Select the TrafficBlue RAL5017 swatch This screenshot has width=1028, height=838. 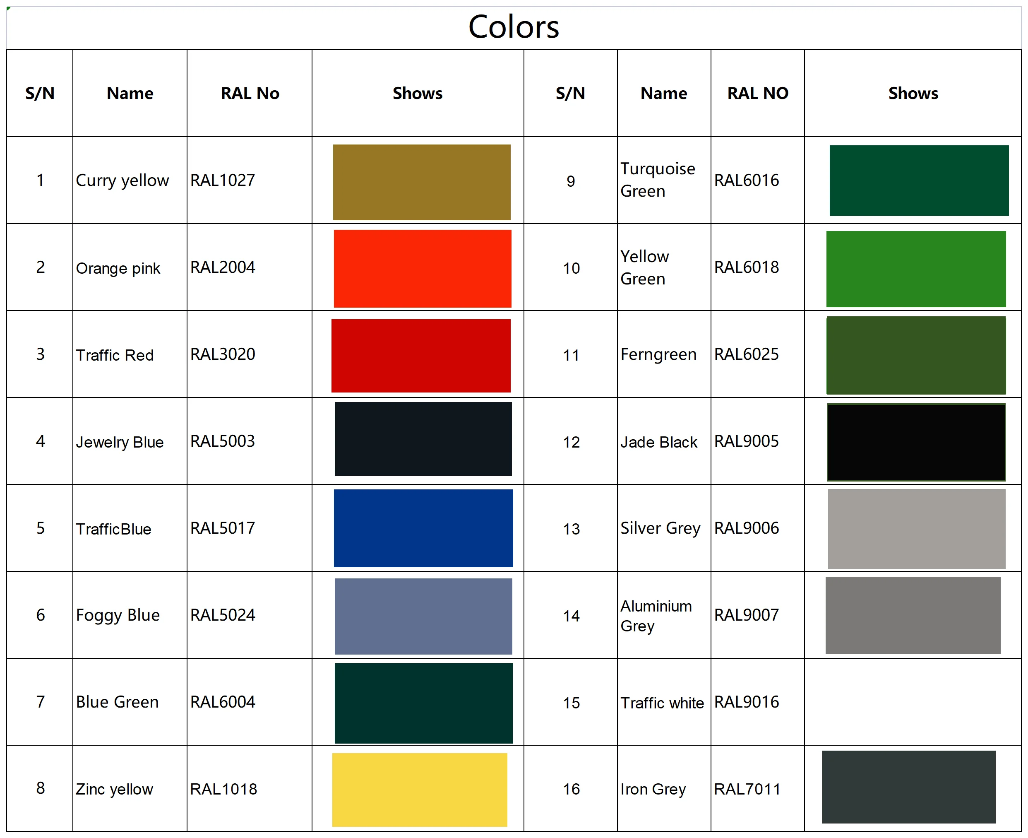click(x=423, y=527)
